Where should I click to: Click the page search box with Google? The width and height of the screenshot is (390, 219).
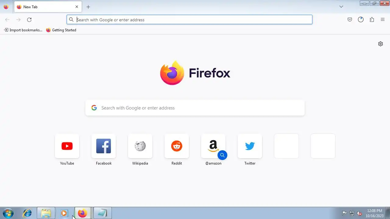pyautogui.click(x=195, y=108)
